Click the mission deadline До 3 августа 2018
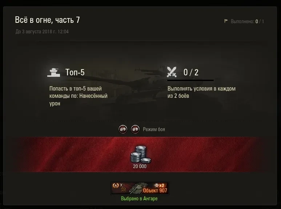The width and height of the screenshot is (281, 209). point(42,32)
